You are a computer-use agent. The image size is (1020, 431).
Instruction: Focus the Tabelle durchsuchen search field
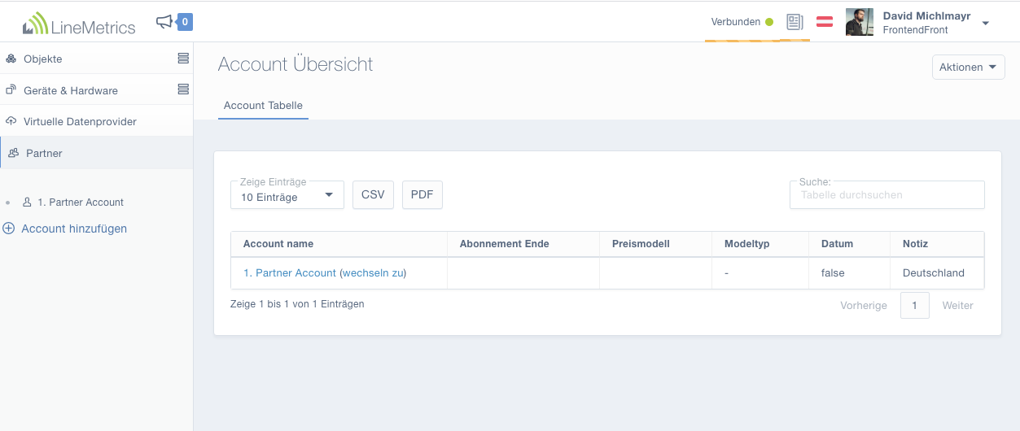(x=887, y=195)
